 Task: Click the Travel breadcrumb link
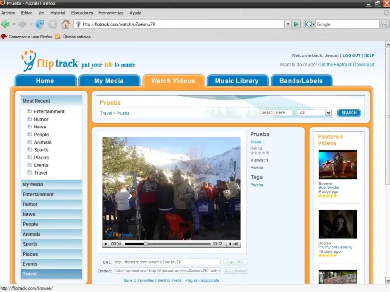pyautogui.click(x=106, y=113)
